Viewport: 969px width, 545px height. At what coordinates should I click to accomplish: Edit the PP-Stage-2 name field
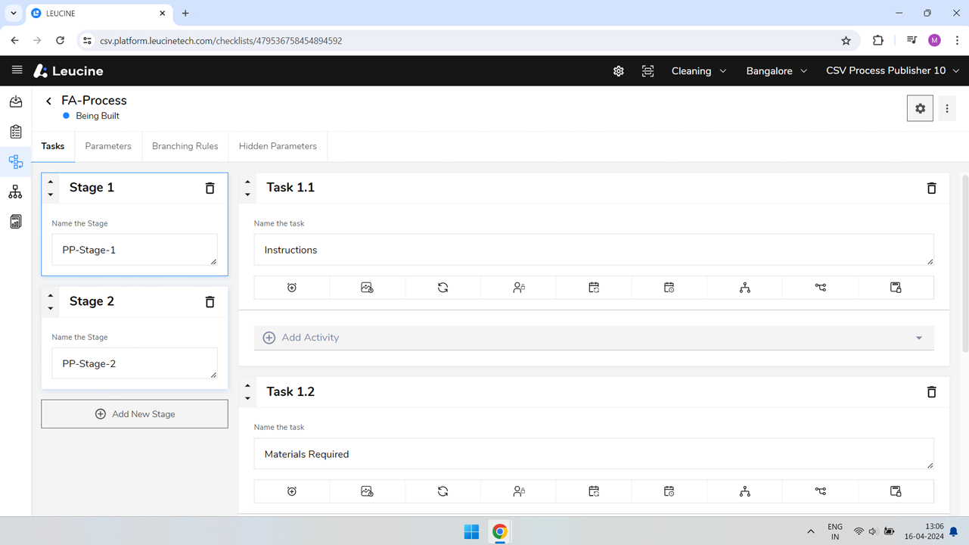[x=135, y=363]
